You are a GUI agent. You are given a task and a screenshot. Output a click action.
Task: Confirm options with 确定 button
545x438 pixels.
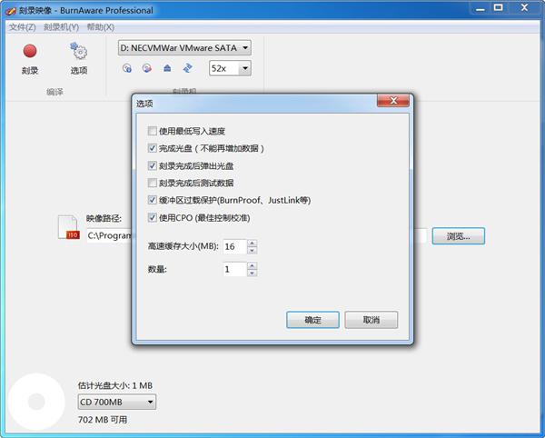[x=312, y=320]
